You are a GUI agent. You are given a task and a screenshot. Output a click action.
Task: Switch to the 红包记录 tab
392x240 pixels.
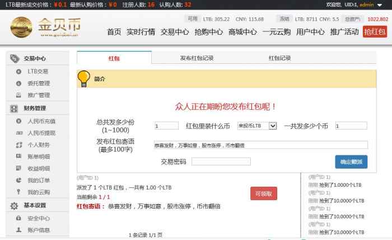tap(279, 58)
